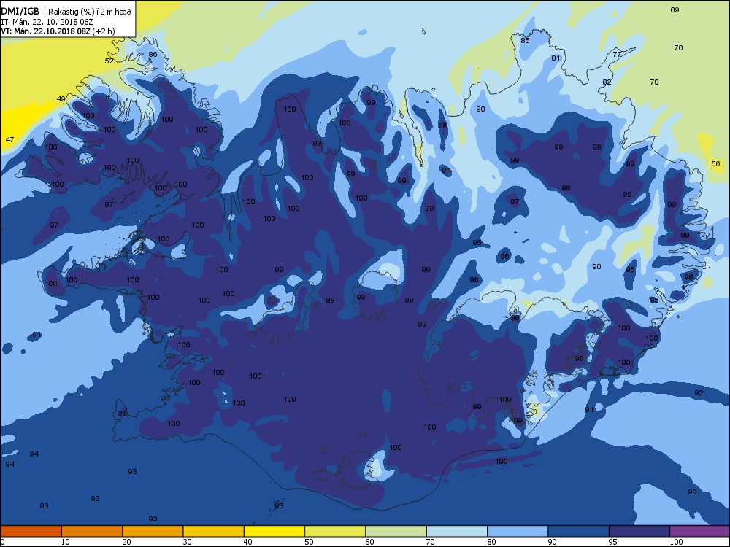This screenshot has height=547, width=730.
Task: Click the humidity value 47 on the map
Action: 9,139
